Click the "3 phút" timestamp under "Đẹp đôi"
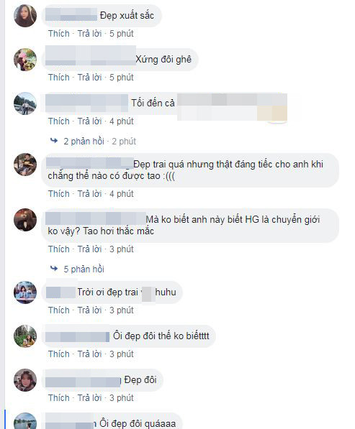This screenshot has height=429, width=355. pyautogui.click(x=122, y=397)
